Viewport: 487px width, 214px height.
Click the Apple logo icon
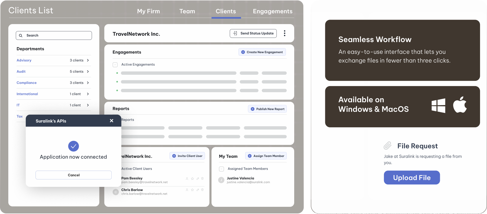pyautogui.click(x=460, y=105)
